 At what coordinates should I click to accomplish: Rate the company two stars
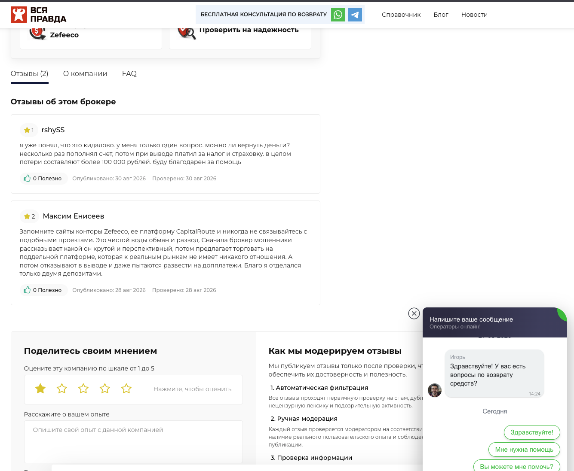click(x=62, y=389)
